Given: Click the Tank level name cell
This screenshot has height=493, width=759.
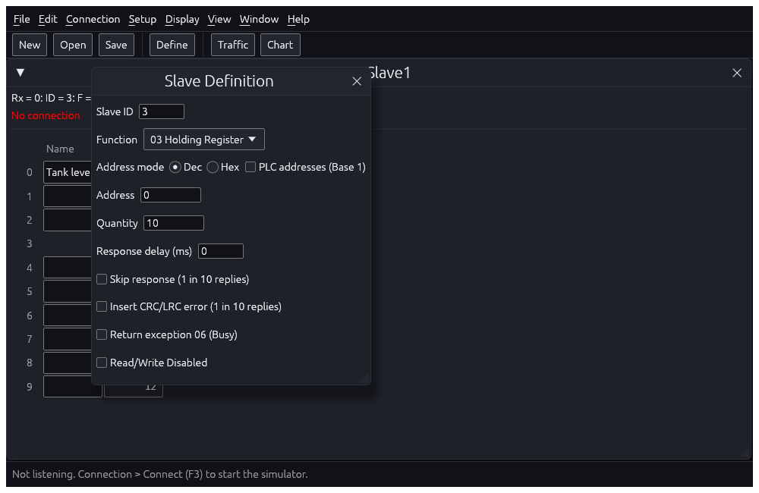Looking at the screenshot, I should (68, 172).
